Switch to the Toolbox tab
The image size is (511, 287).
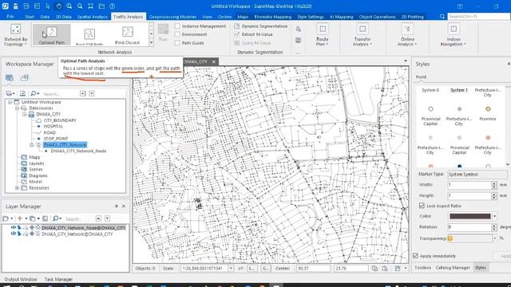click(x=422, y=268)
